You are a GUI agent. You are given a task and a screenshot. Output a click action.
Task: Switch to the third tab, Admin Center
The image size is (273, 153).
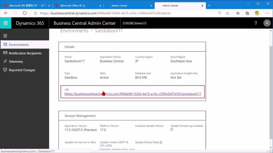coord(129,6)
